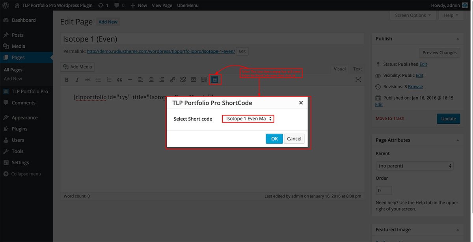The height and width of the screenshot is (242, 473).
Task: Open the Select Short code dropdown
Action: click(248, 119)
